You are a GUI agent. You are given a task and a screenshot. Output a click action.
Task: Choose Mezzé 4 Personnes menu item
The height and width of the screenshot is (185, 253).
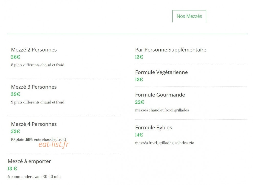click(34, 124)
